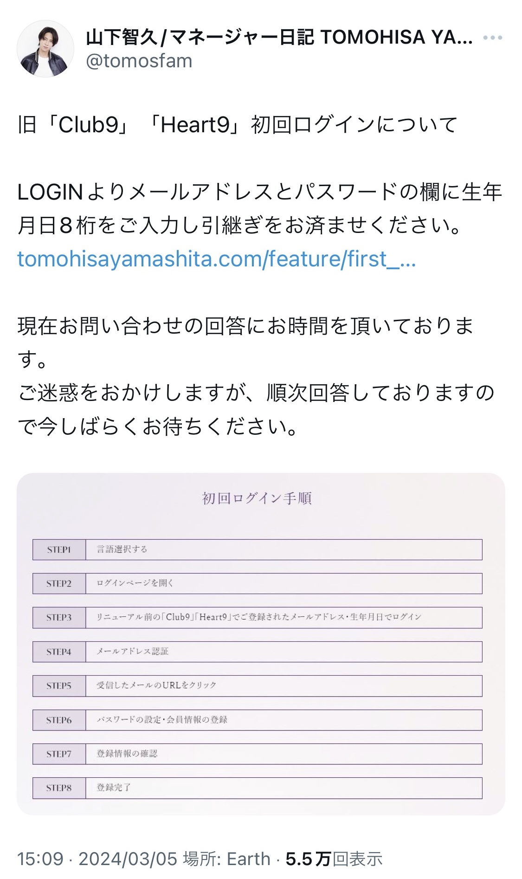Tap the STEP4 メールアドレス認証 row

[258, 652]
